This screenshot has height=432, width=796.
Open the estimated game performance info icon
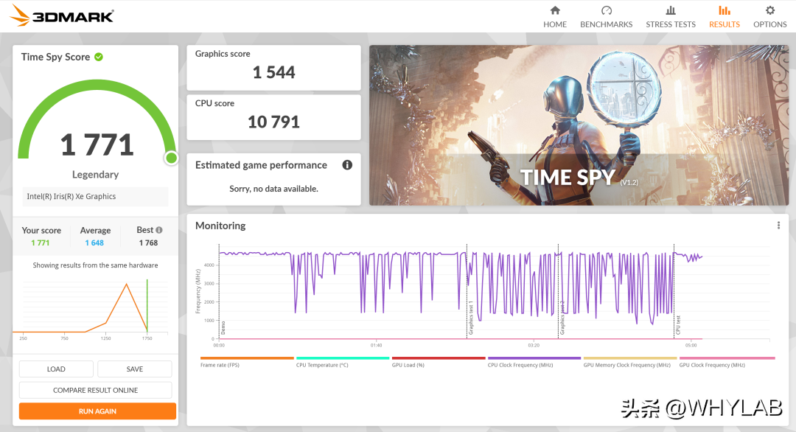click(x=347, y=165)
